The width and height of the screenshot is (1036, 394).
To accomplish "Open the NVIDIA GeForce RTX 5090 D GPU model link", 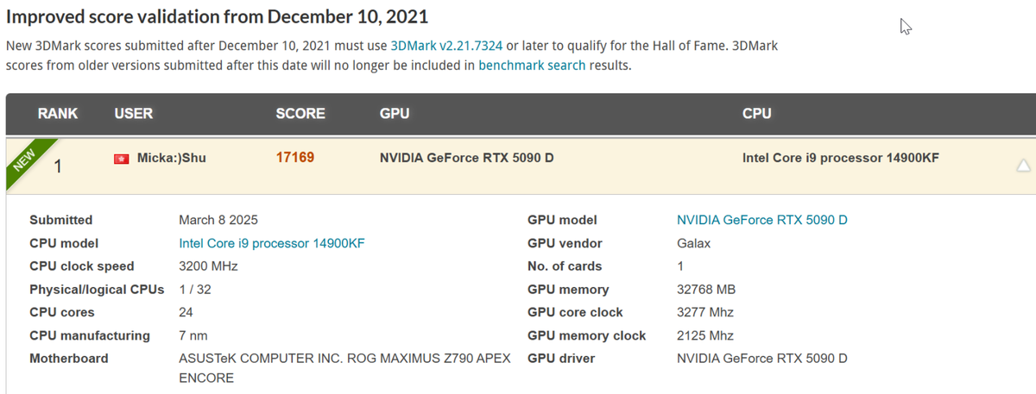I will click(x=762, y=220).
